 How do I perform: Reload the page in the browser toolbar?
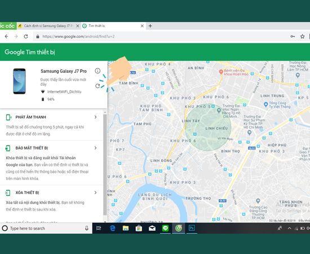click(x=26, y=37)
